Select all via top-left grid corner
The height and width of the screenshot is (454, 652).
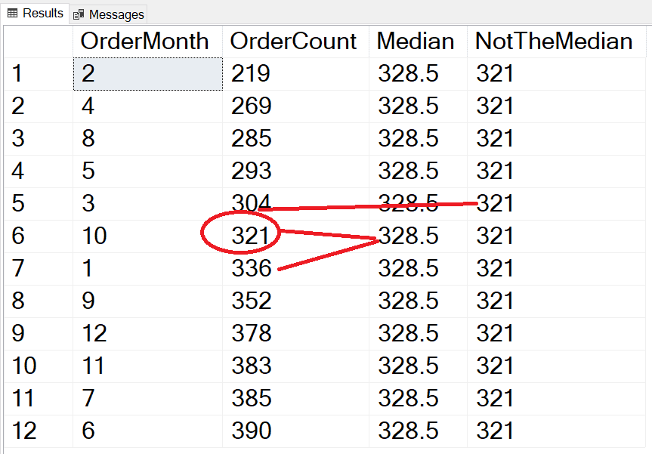(x=38, y=41)
